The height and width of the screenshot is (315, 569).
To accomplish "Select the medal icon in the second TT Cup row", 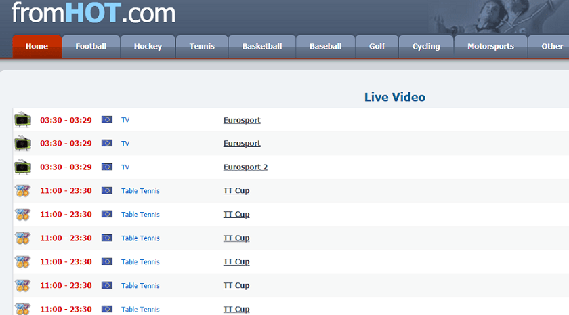I will [x=22, y=215].
